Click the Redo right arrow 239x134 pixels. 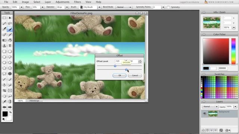click(x=10, y=107)
